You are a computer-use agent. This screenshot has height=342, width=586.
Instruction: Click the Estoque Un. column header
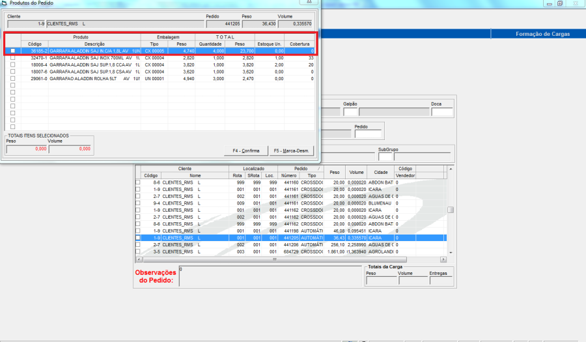270,44
